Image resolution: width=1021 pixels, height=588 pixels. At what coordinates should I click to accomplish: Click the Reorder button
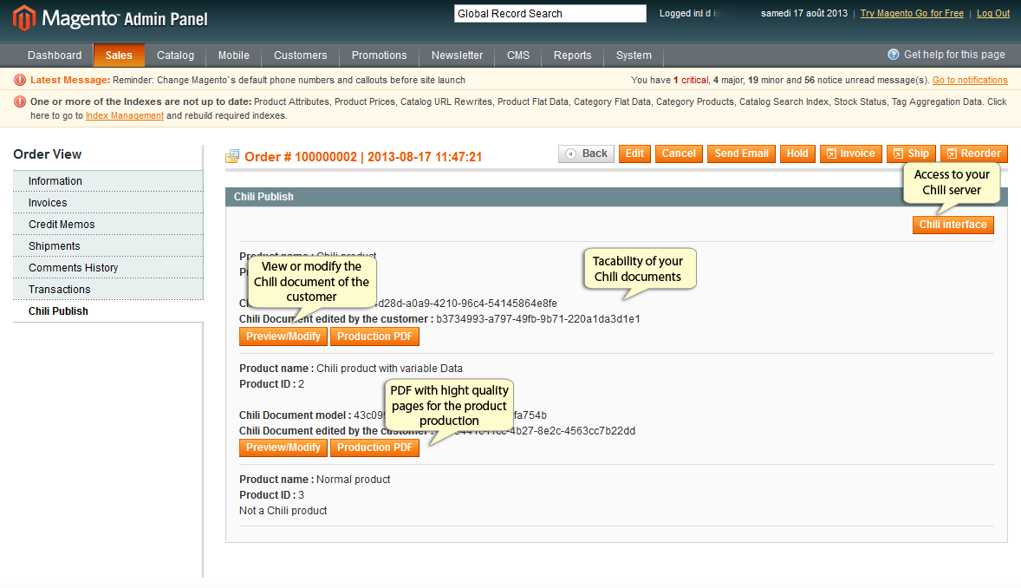click(x=974, y=154)
